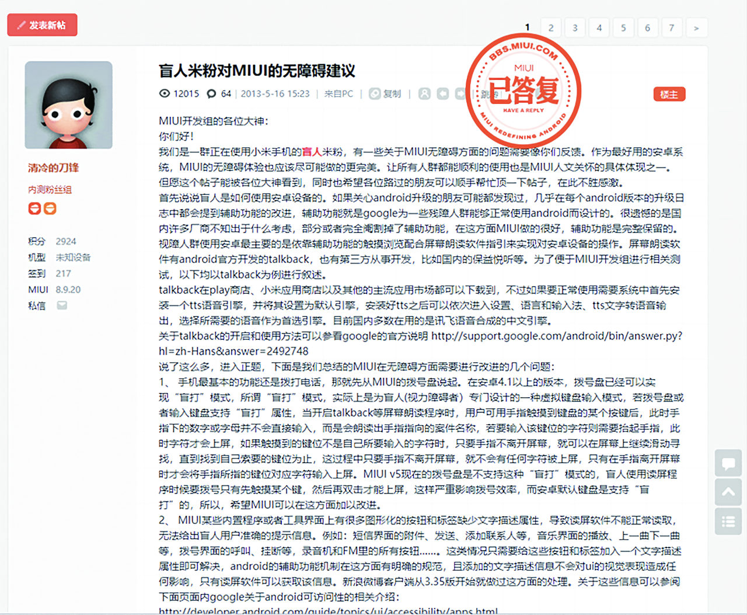Click the second orange medal badge icon

[x=50, y=209]
